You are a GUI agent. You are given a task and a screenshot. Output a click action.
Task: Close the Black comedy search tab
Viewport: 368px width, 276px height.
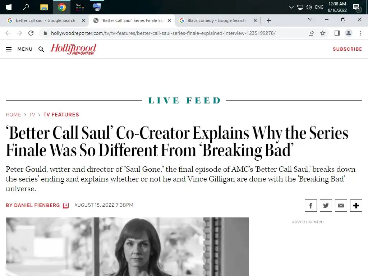pos(255,20)
